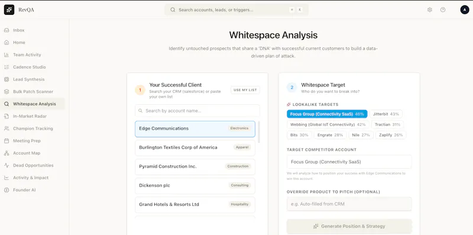The image size is (473, 235).
Task: Click the Bulk Patch Scanner layers icon
Action: pos(7,92)
